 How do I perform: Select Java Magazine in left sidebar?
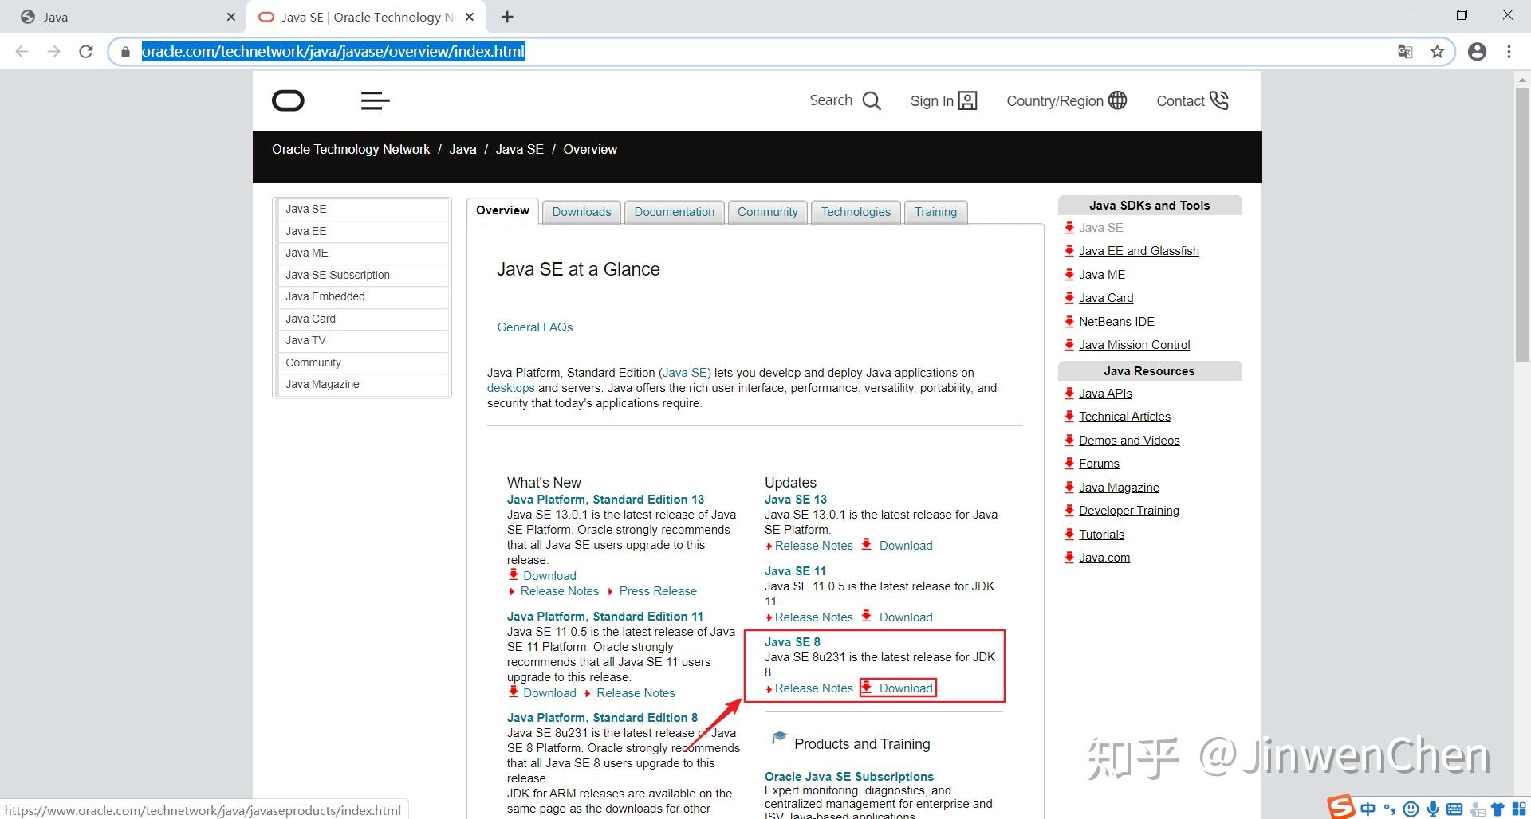click(362, 384)
